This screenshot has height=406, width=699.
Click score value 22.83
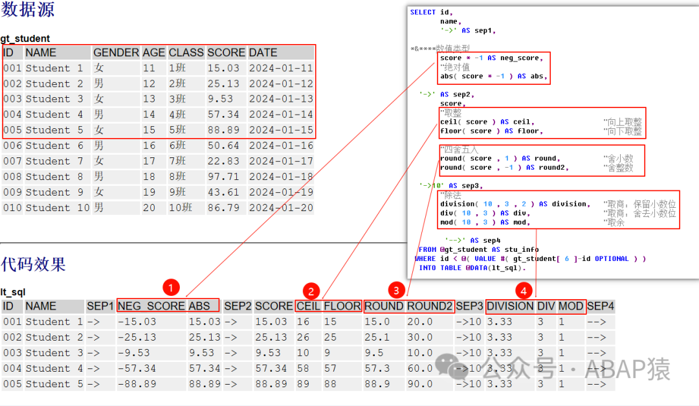tap(223, 161)
